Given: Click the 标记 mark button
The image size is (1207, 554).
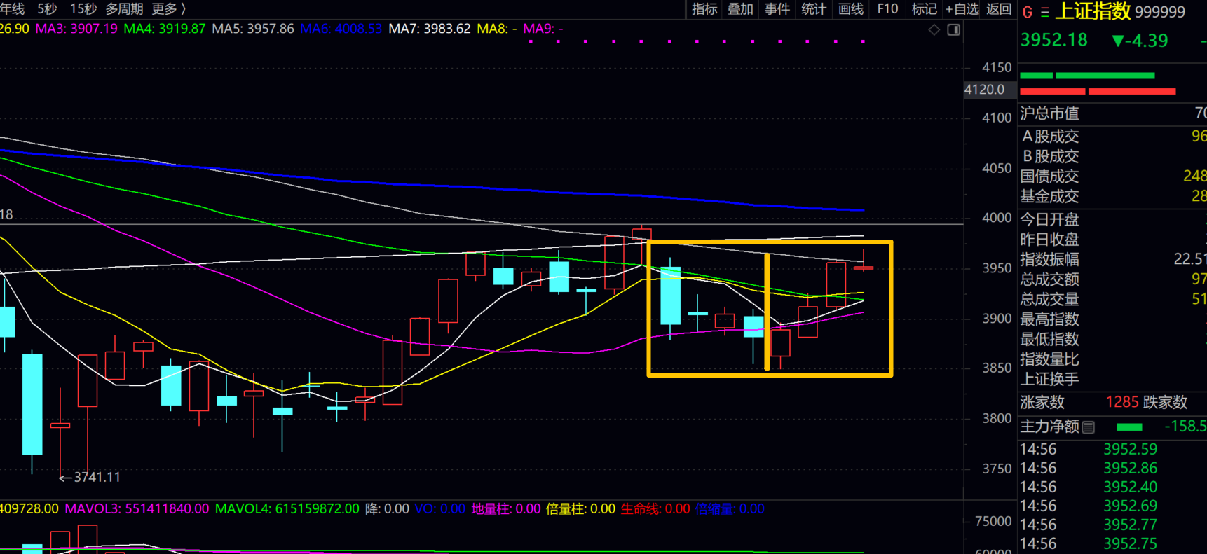Looking at the screenshot, I should (924, 8).
